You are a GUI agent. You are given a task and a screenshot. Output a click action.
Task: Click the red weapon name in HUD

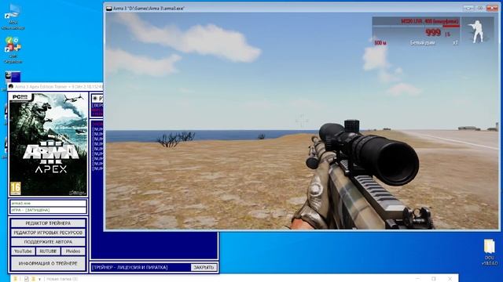point(430,21)
